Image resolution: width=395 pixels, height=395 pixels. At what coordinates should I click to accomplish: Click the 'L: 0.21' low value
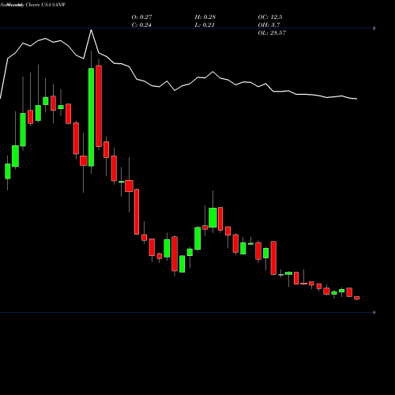pos(205,25)
